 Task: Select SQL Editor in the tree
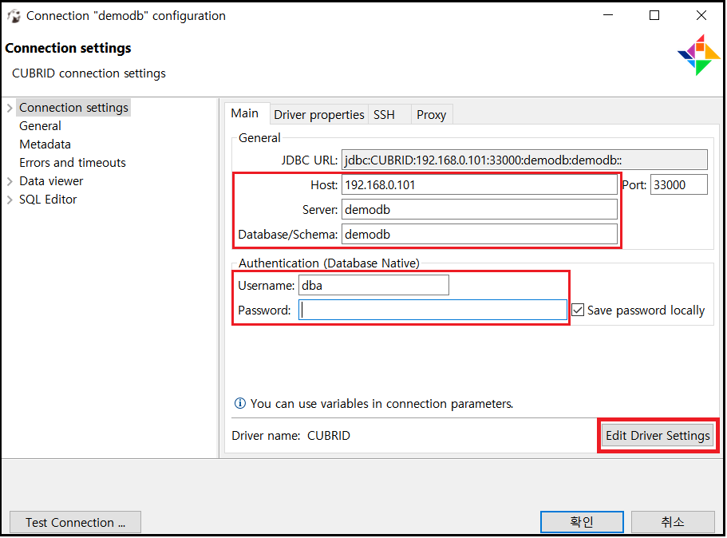tap(48, 200)
